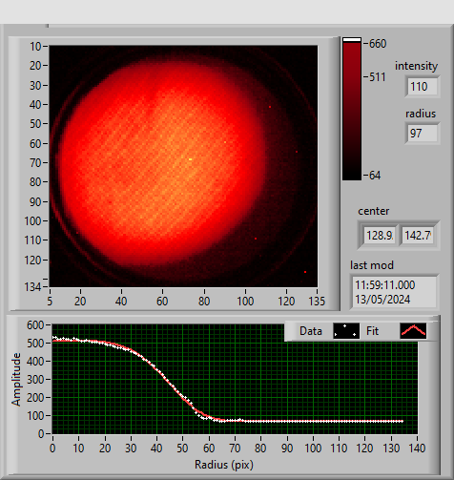Select the intensity value field showing 110
Viewport: 454px width, 480px height.
423,87
